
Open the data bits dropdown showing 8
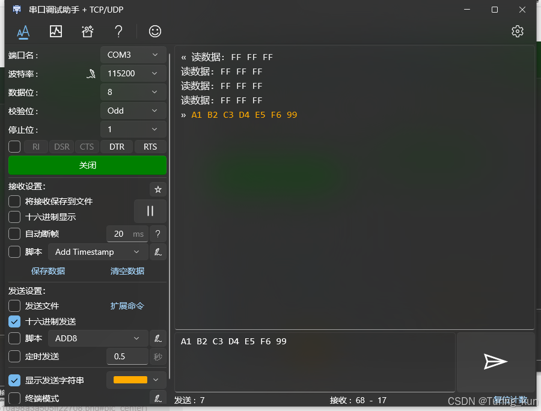(x=133, y=92)
